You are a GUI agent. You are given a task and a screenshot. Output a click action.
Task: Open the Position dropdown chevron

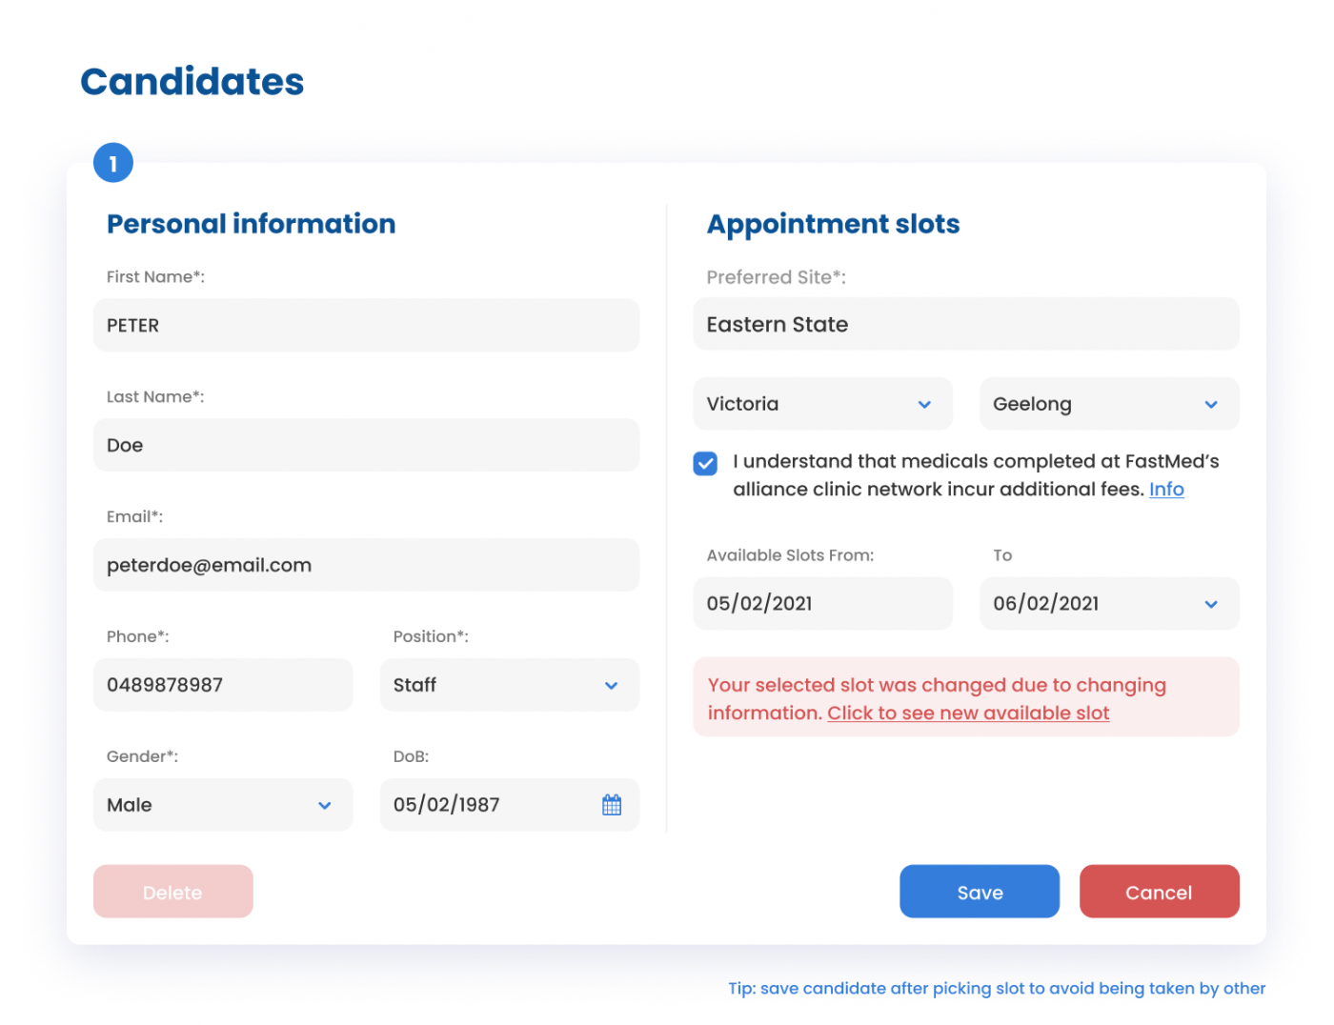[613, 685]
